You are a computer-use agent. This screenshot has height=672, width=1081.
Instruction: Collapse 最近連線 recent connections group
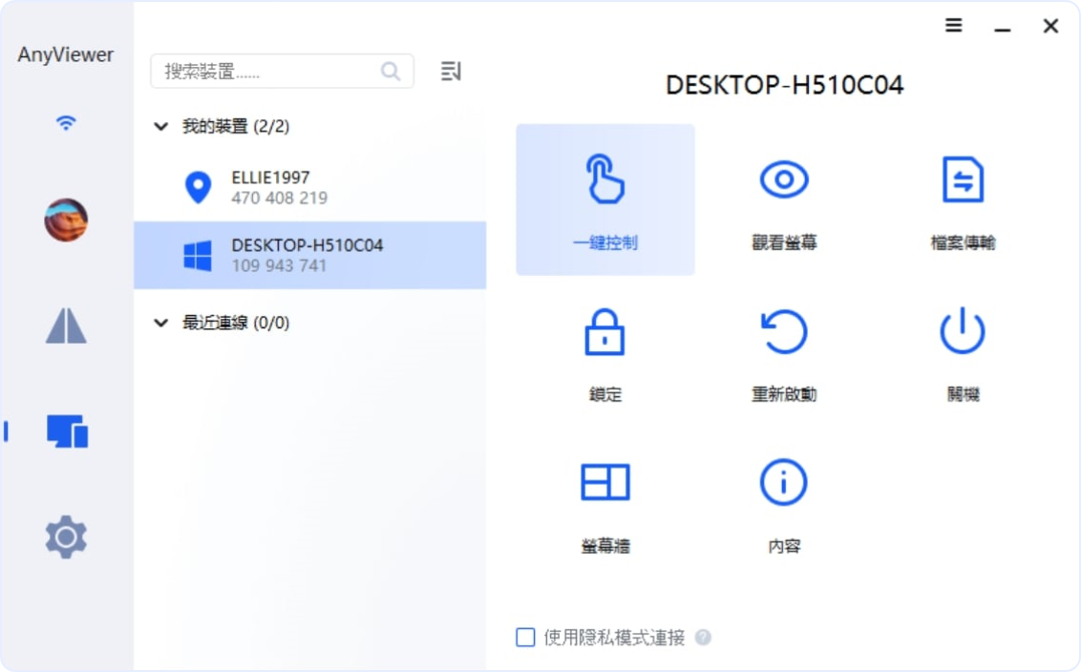(x=160, y=323)
